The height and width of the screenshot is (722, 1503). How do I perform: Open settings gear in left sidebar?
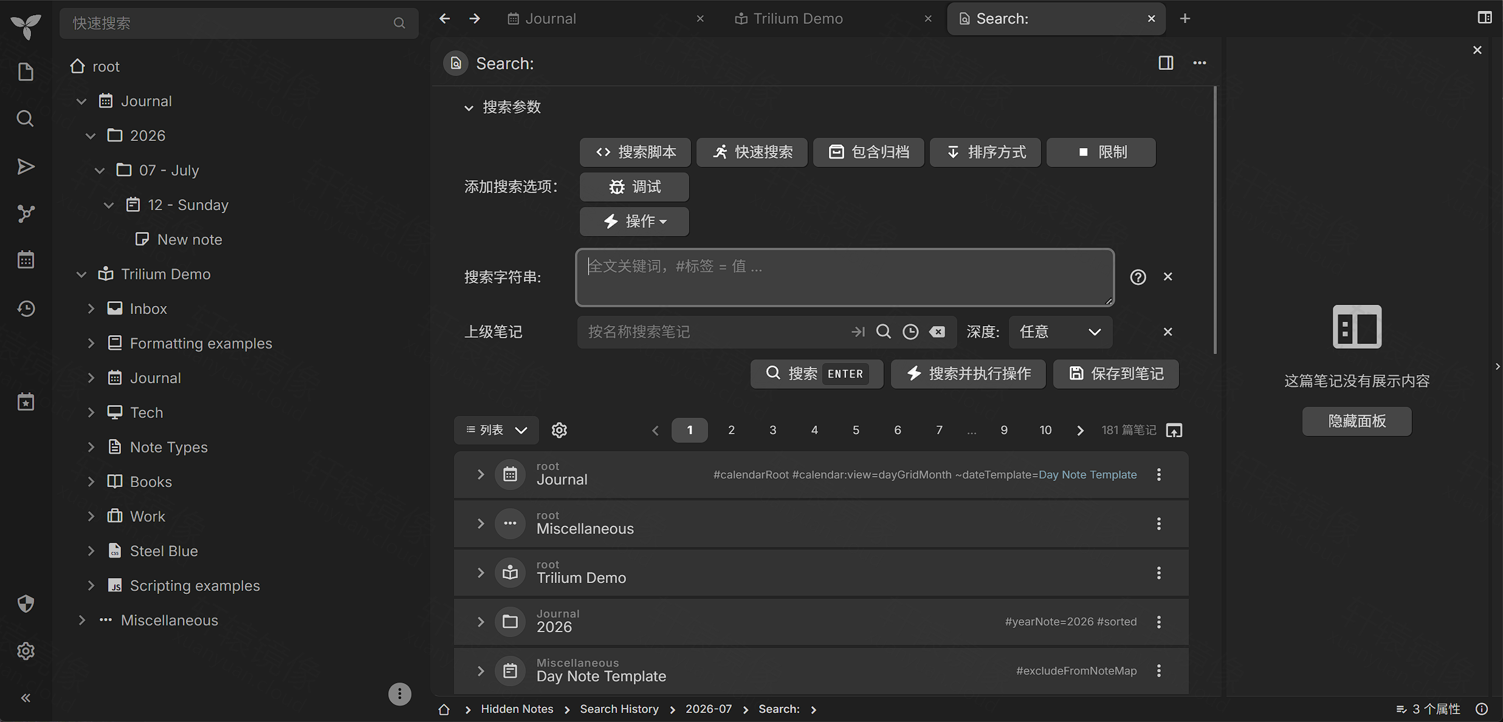26,651
